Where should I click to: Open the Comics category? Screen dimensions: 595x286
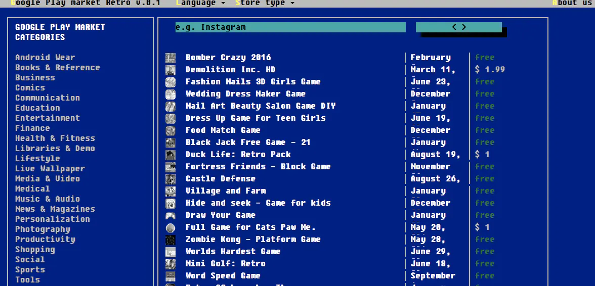[x=30, y=87]
